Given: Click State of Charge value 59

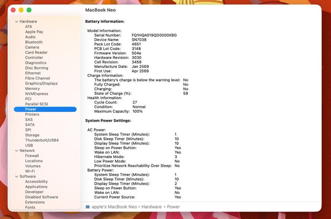Looking at the screenshot, I should [185, 93].
